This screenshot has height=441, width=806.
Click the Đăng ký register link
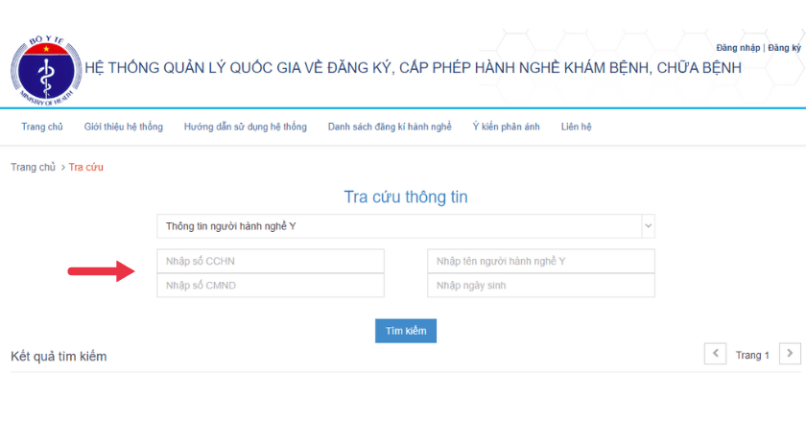pyautogui.click(x=785, y=48)
